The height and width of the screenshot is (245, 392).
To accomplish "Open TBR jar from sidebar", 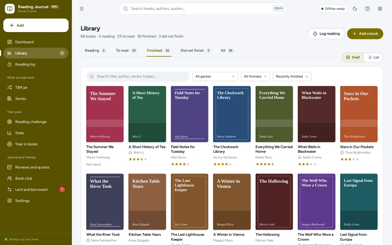I will pos(36,87).
